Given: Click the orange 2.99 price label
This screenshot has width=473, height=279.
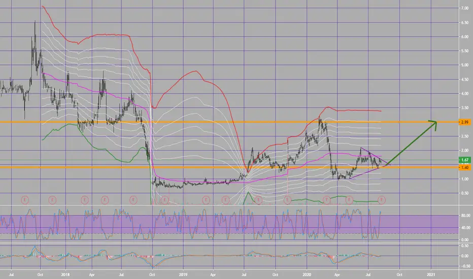Looking at the screenshot, I should (464, 122).
